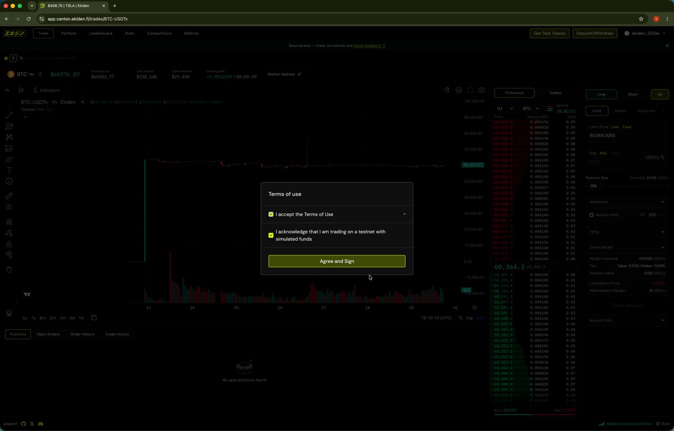Set the chart range to 1d
Viewport: 674px width, 431px height.
pos(81,318)
